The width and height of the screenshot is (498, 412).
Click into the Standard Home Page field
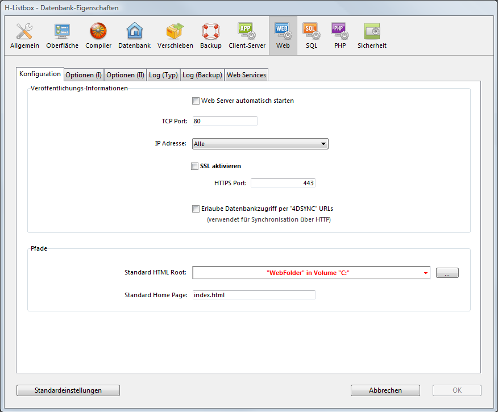254,295
